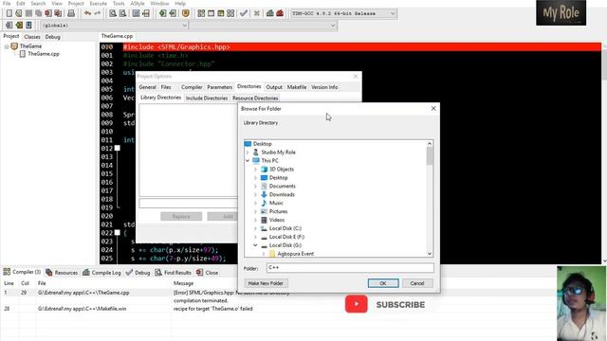Viewport: 607px width, 341px height.
Task: Open the Compiler tab in Project Options
Action: [x=192, y=87]
